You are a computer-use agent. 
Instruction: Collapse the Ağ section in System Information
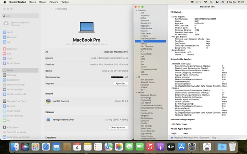pyautogui.click(x=136, y=77)
